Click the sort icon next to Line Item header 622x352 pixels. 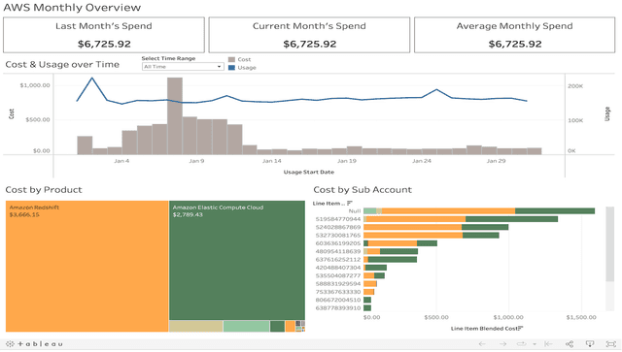pyautogui.click(x=350, y=203)
